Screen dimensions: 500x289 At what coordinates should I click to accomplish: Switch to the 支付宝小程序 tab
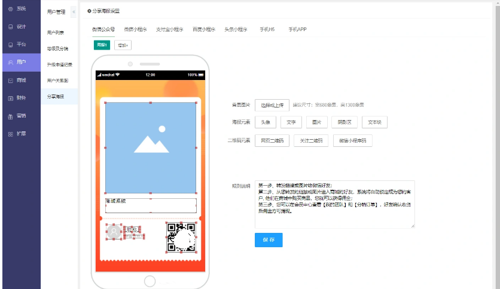169,29
